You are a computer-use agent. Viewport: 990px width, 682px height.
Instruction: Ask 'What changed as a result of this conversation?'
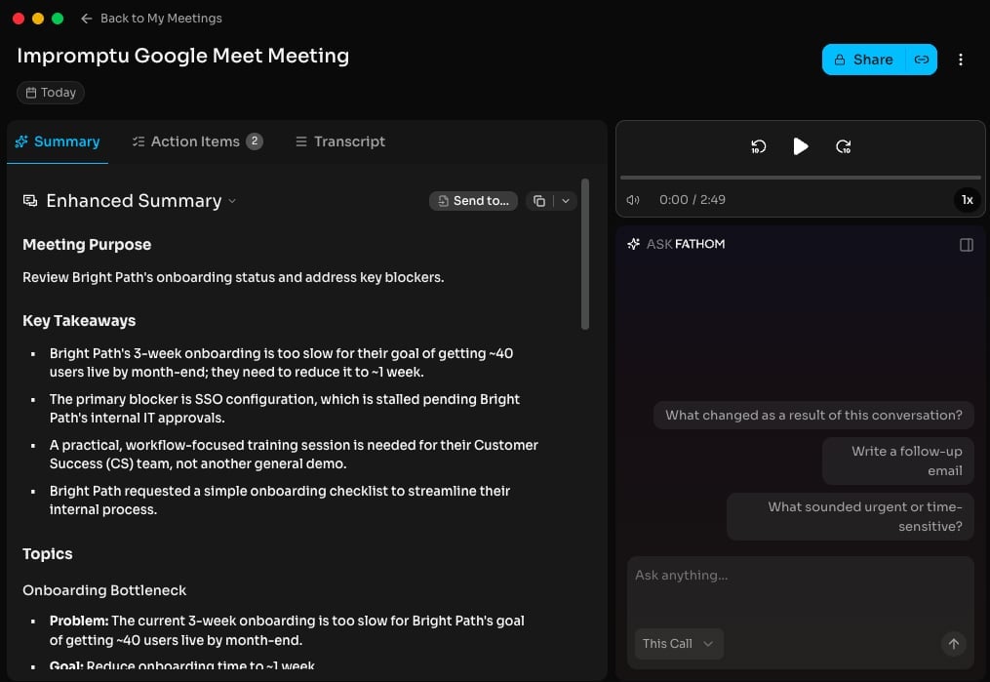coord(813,416)
